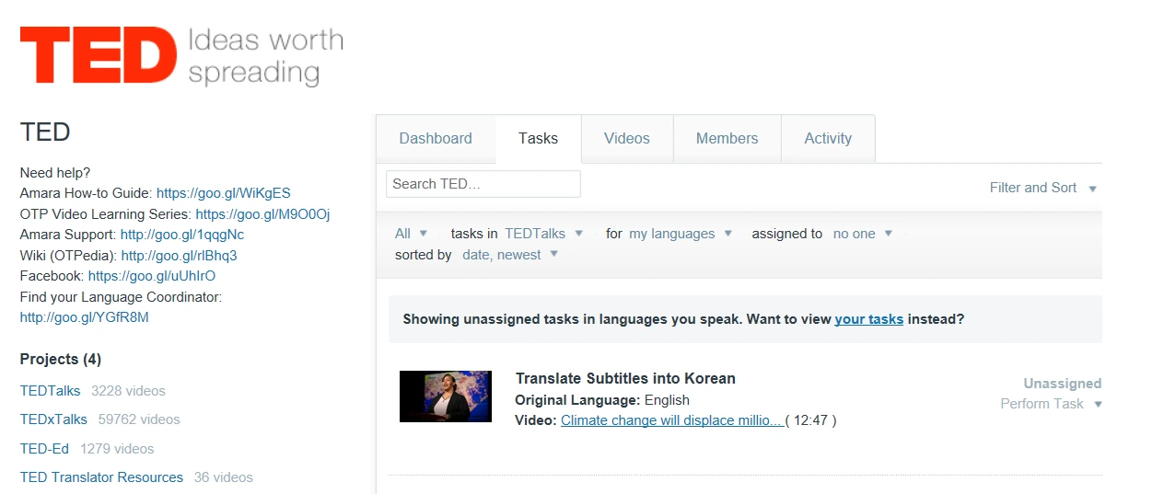1164x494 pixels.
Task: Click the TED logo
Action: (x=181, y=55)
